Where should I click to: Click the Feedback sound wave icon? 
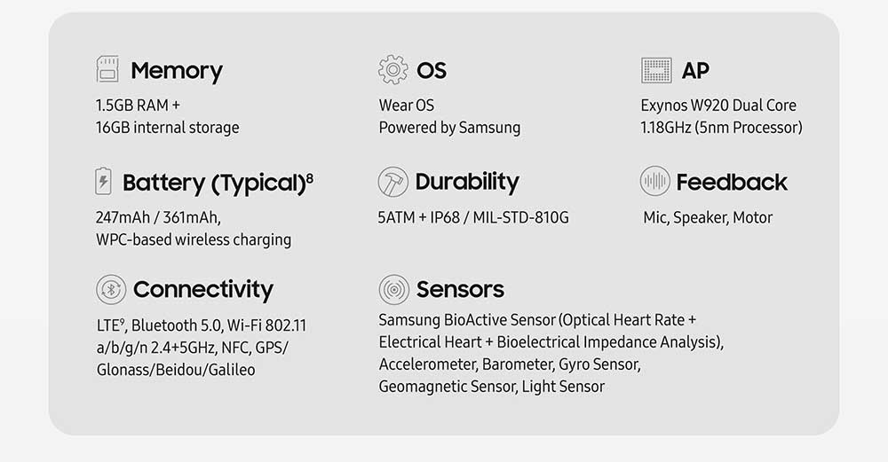pos(654,181)
